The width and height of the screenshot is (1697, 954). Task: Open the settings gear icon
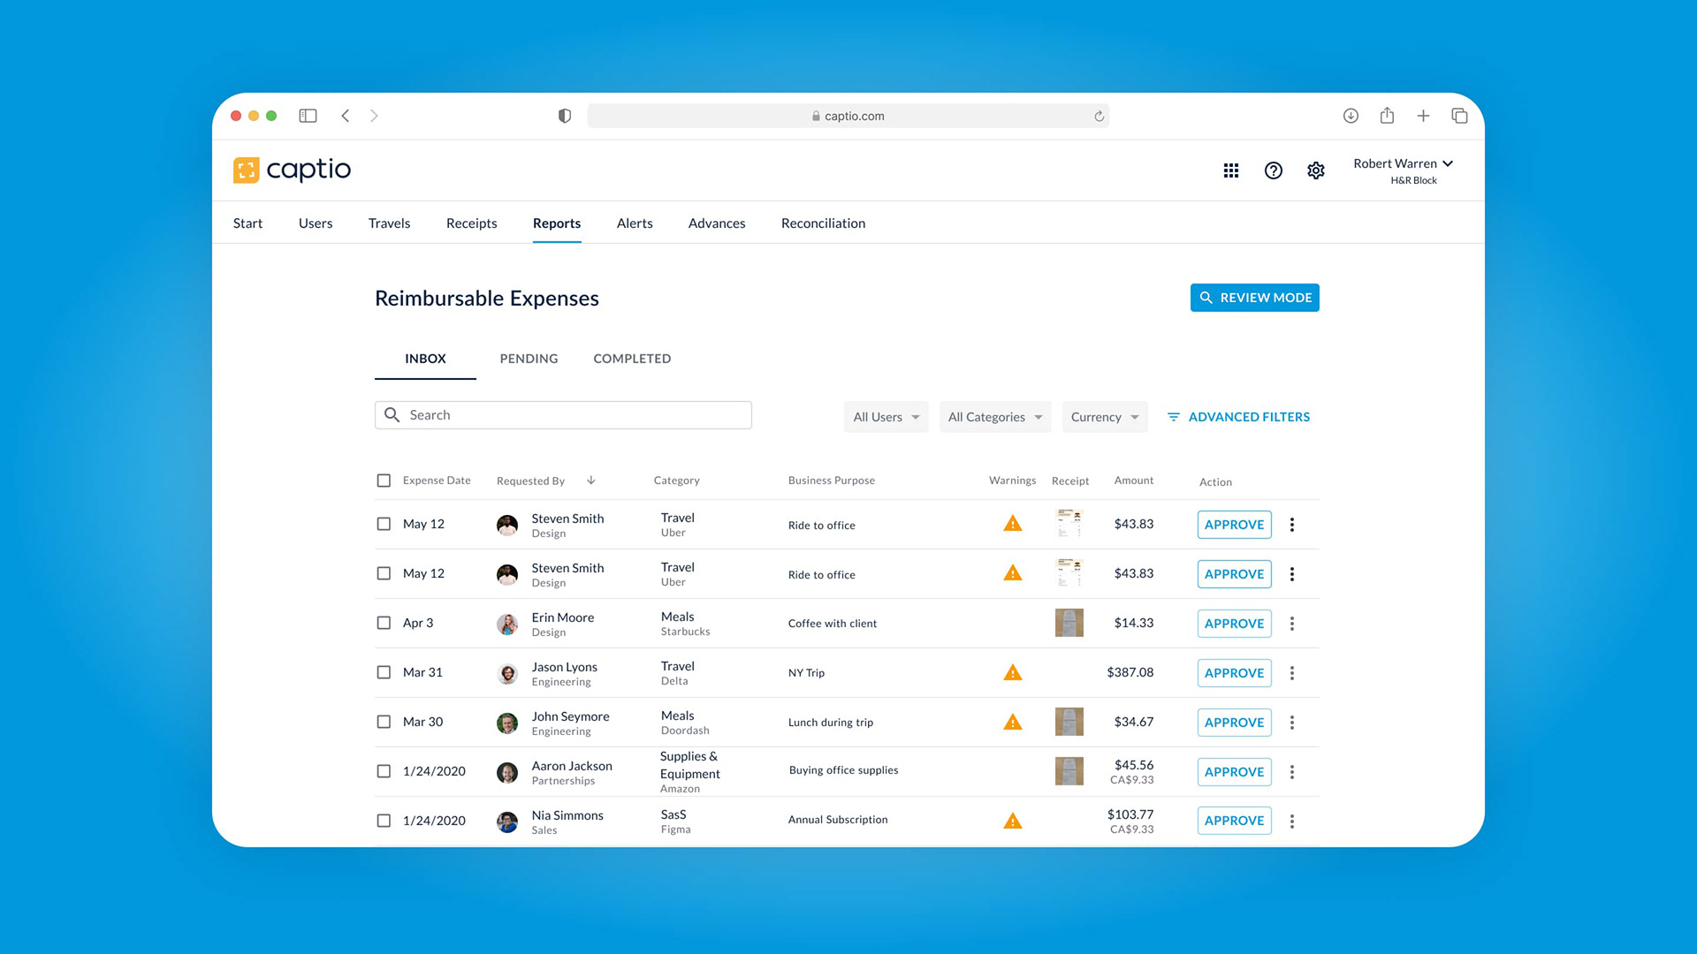(x=1316, y=170)
